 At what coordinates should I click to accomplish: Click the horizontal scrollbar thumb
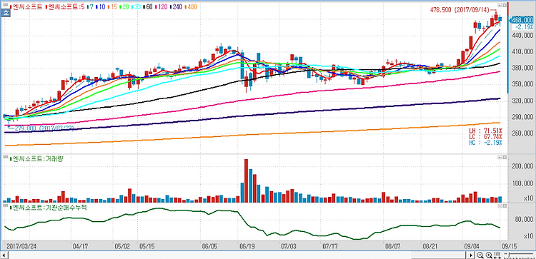click(x=438, y=255)
